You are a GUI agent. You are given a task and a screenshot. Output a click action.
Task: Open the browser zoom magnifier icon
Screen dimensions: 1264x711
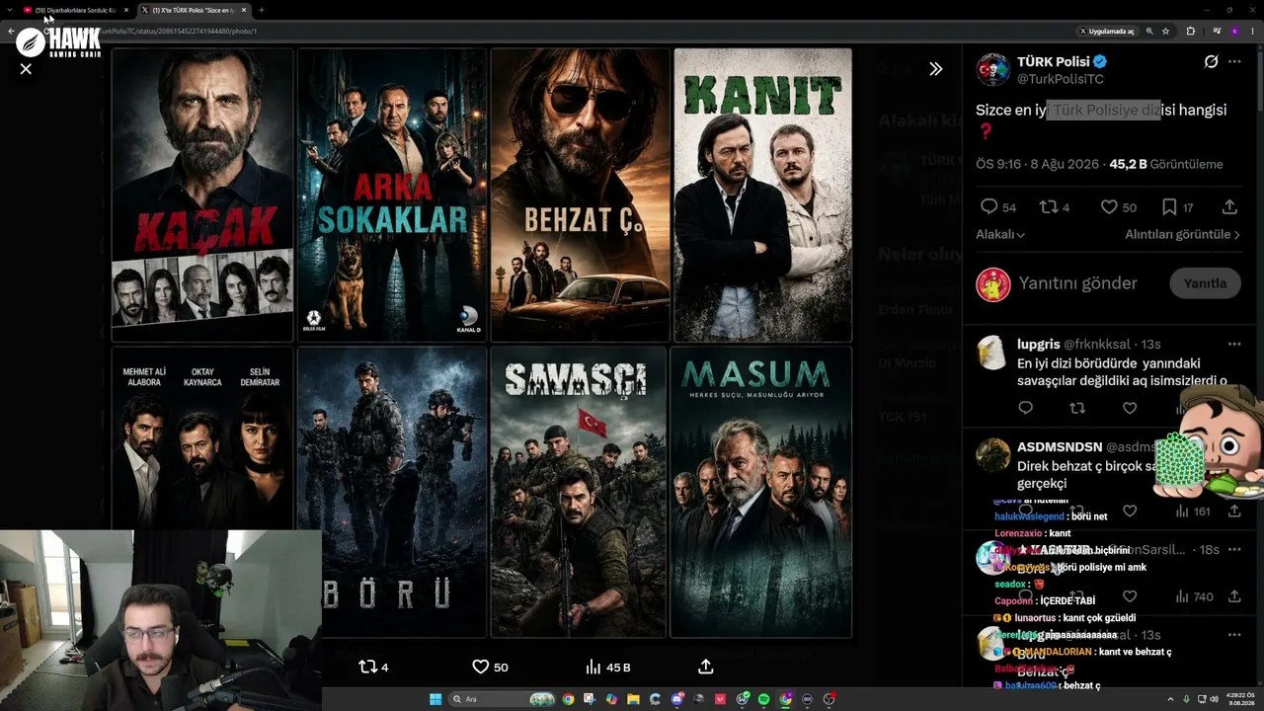tap(1149, 31)
